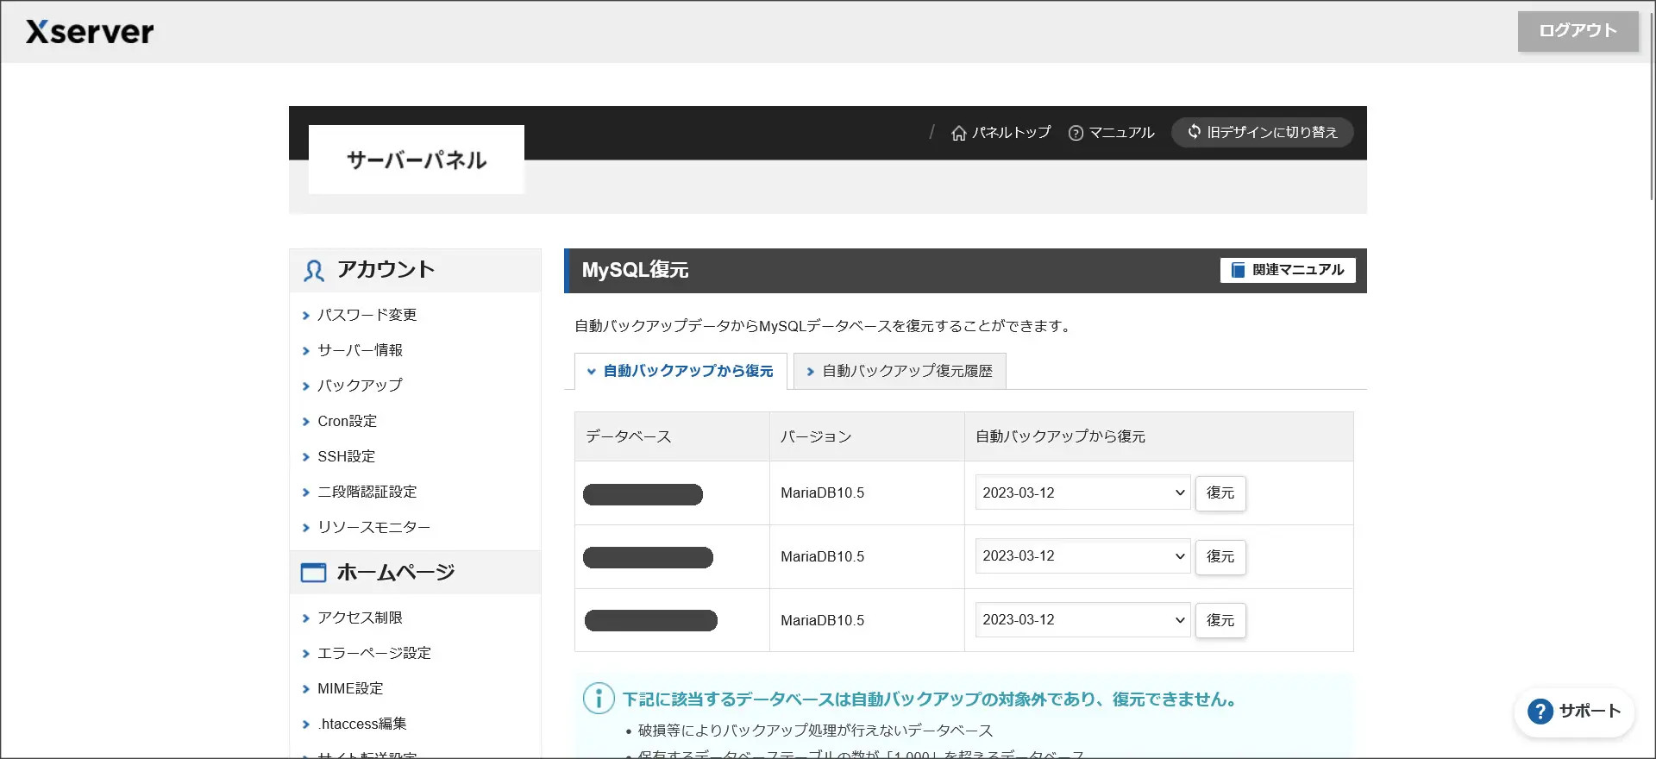Open アクセス制限 in sidebar
1656x759 pixels.
click(x=360, y=618)
